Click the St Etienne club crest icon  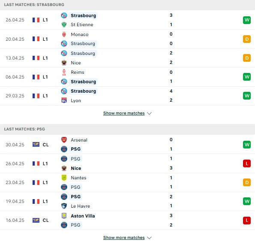64,25
